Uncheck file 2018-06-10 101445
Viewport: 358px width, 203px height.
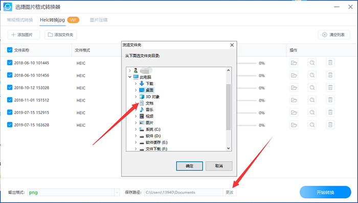tap(10, 62)
